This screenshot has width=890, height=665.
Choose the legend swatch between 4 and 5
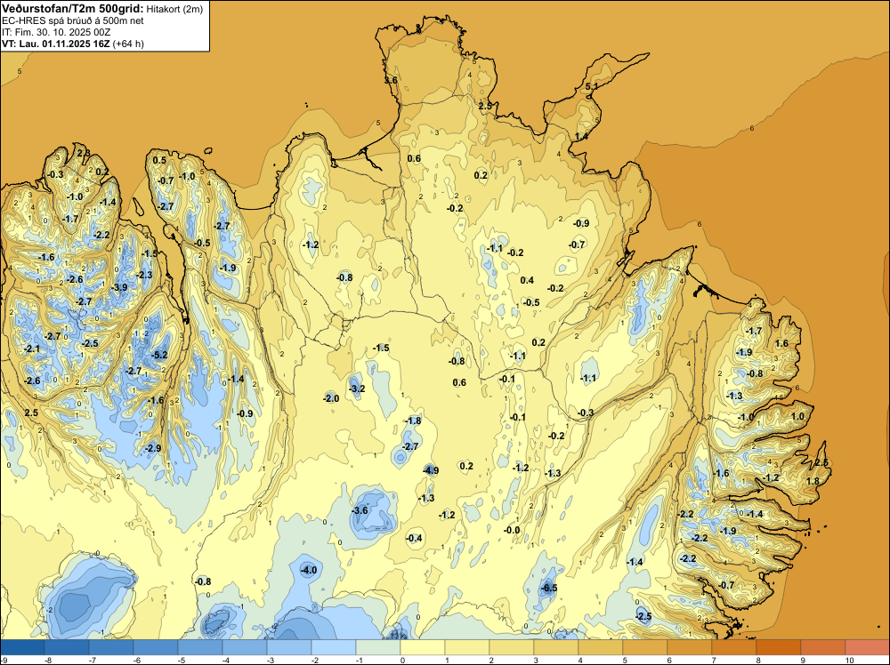coord(601,647)
